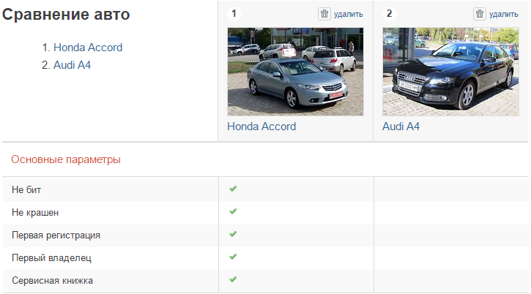Click green checkmark for Первый владелец
The height and width of the screenshot is (294, 531).
click(x=233, y=257)
